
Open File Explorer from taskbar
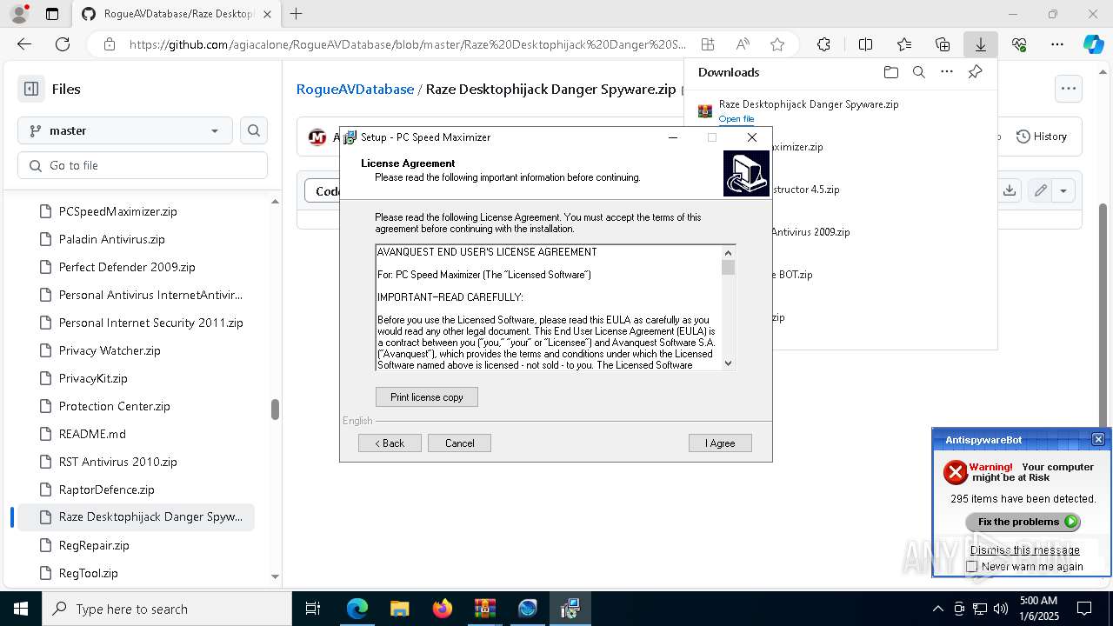click(399, 609)
